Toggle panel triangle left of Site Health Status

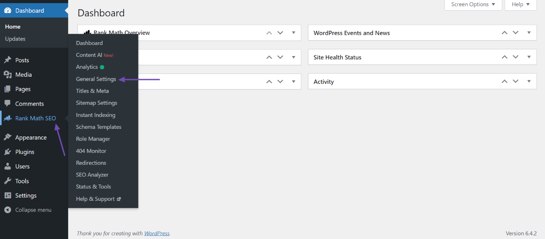click(294, 57)
